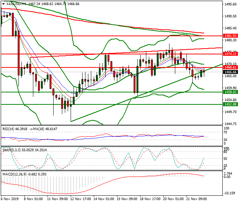
Task: Click the RSI scale level 70
Action: click(x=225, y=132)
